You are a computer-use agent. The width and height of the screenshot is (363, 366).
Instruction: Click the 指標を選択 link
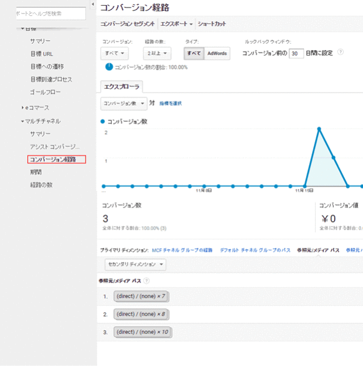(170, 103)
